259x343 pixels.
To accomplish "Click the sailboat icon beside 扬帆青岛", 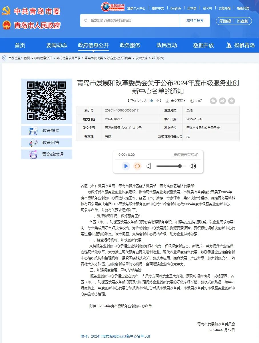I will 229,45.
